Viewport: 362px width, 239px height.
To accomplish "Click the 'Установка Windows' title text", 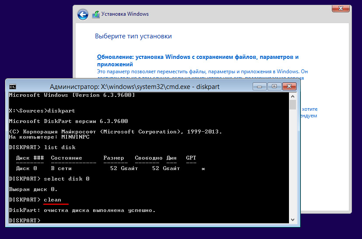I will pos(125,14).
